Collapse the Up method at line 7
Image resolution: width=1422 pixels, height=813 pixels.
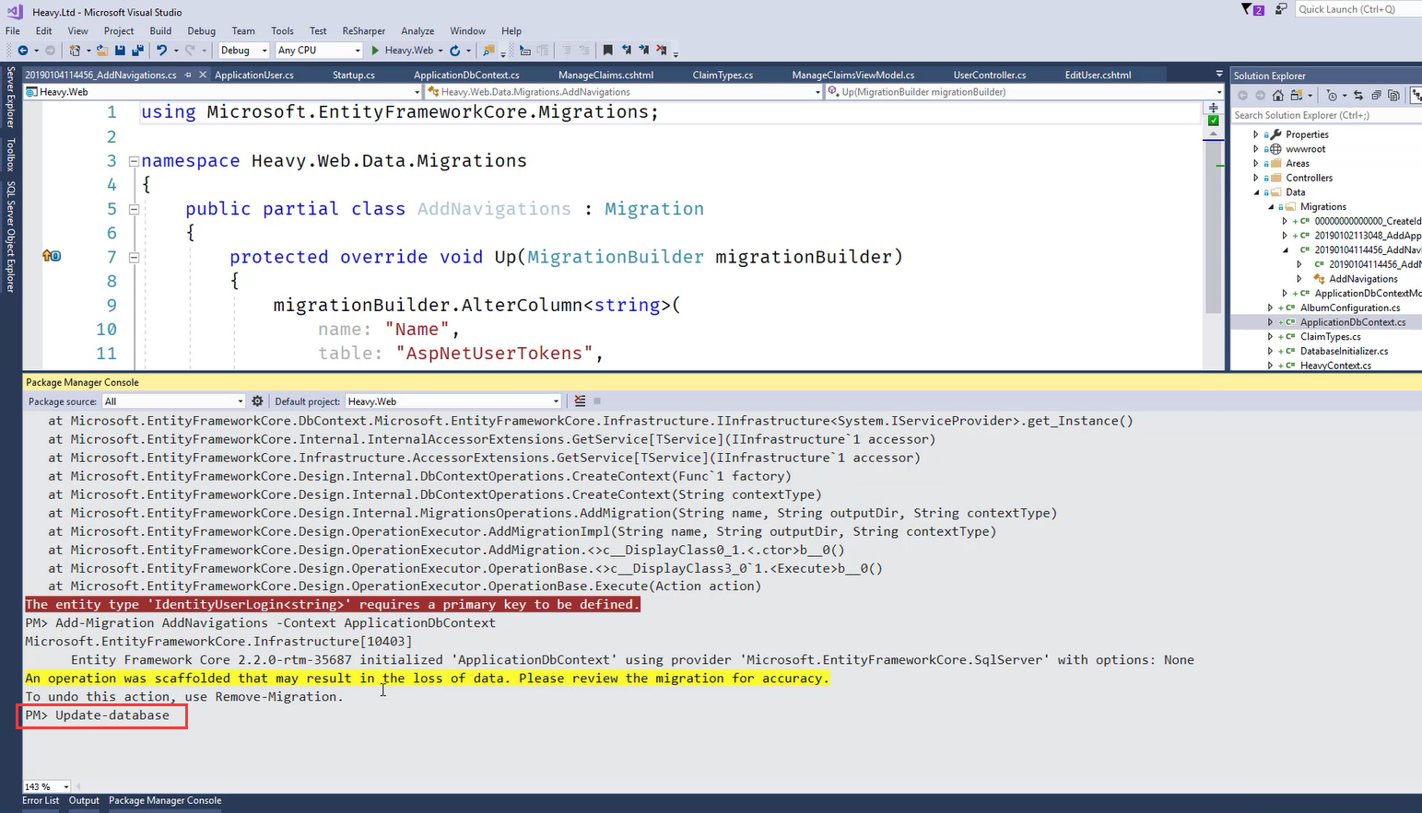pyautogui.click(x=134, y=257)
